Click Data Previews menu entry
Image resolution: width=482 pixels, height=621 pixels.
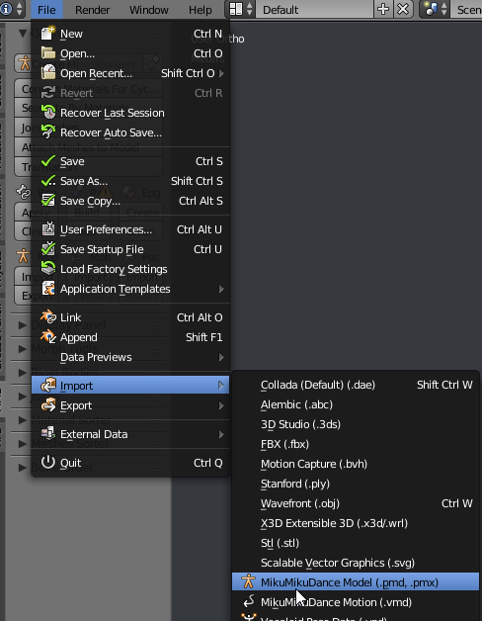coord(130,357)
